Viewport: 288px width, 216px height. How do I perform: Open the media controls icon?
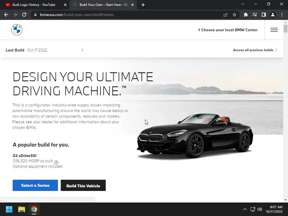(x=255, y=15)
